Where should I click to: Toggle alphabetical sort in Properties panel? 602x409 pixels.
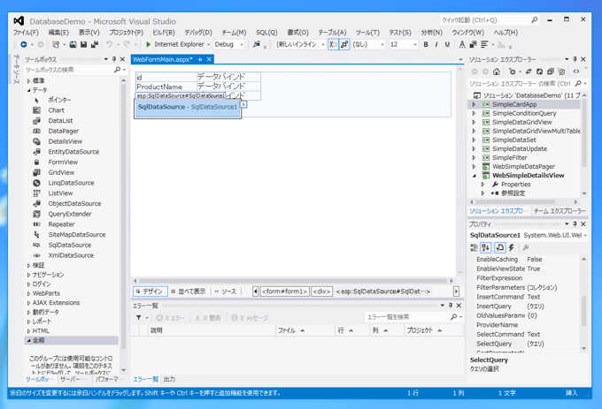(x=486, y=247)
